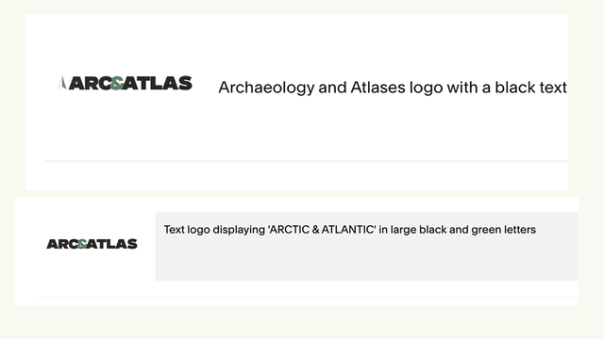
Task: Click the word ARC in the top logo
Action: tap(91, 83)
